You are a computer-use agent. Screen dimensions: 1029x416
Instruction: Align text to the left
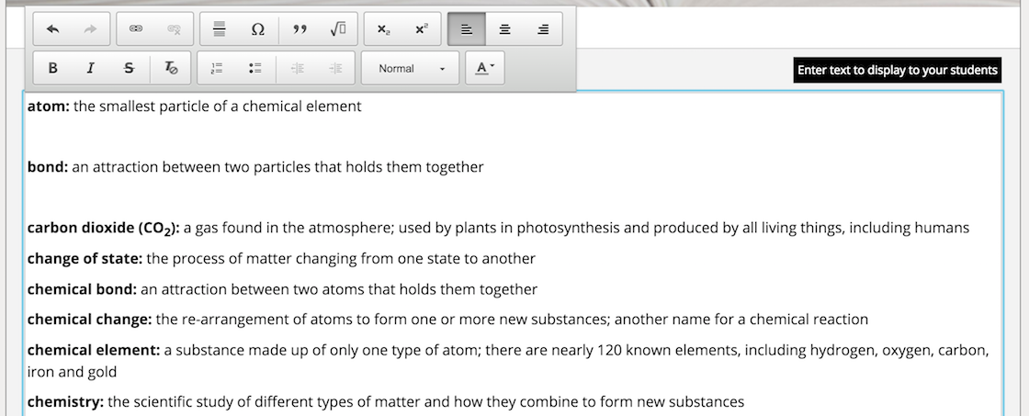[x=467, y=28]
